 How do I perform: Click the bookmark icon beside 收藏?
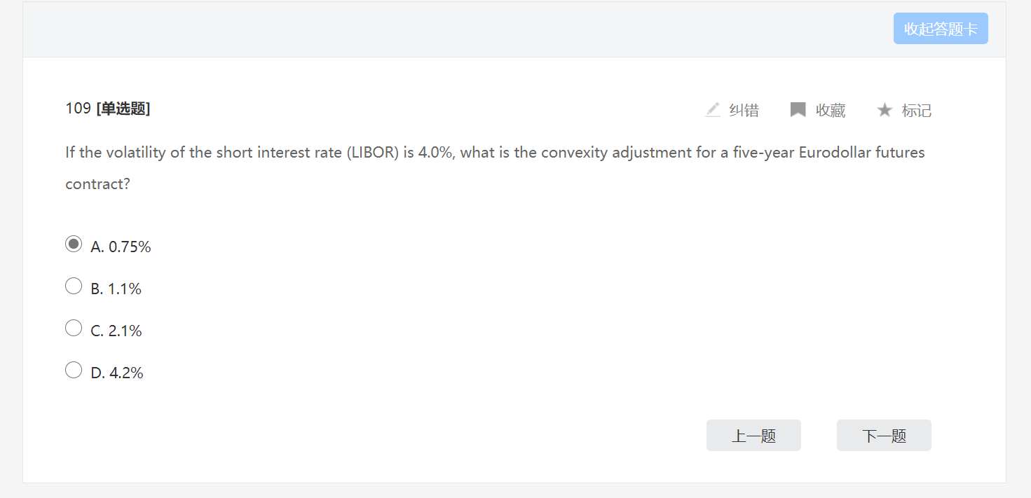pyautogui.click(x=798, y=110)
